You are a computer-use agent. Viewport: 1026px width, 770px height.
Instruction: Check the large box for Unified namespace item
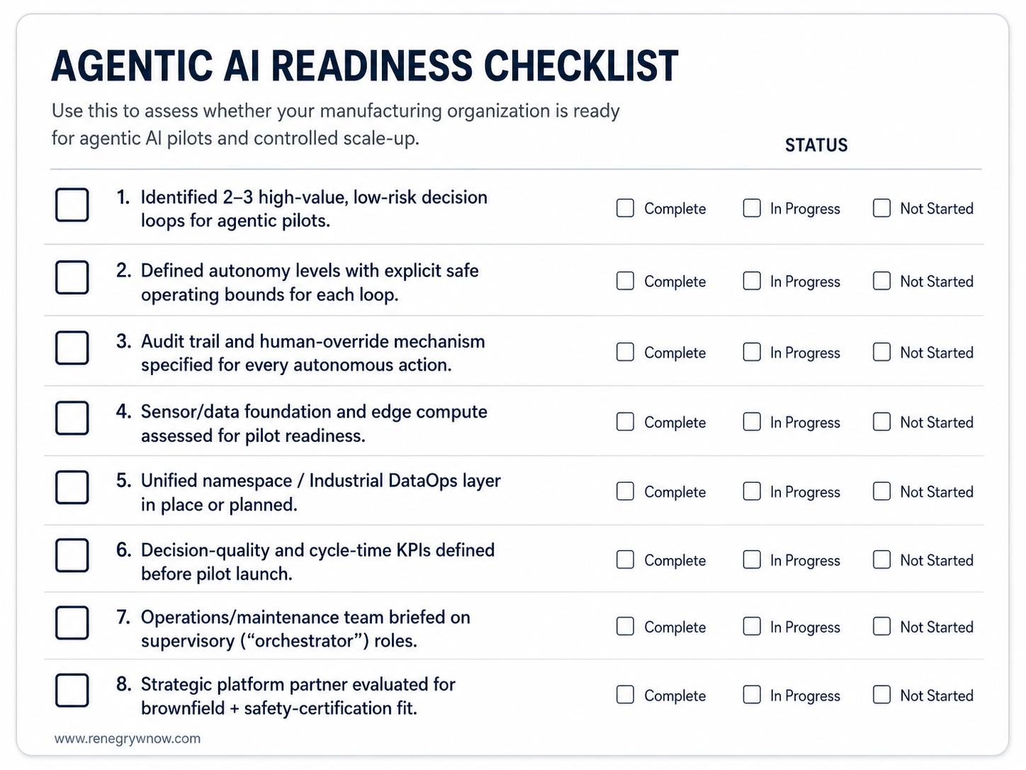coord(72,487)
